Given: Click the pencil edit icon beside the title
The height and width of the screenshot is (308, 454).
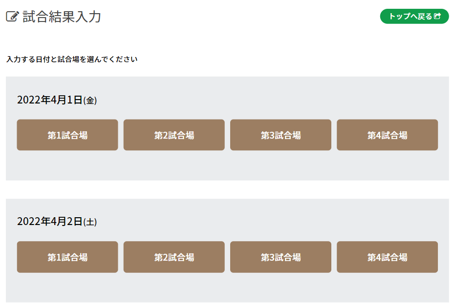Looking at the screenshot, I should pyautogui.click(x=12, y=17).
